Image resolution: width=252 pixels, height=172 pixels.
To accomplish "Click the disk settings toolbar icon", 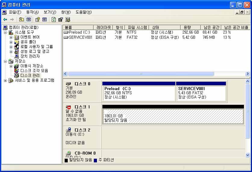I will (x=68, y=20).
